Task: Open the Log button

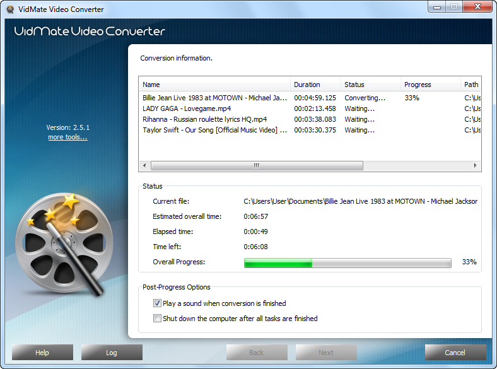Action: [112, 353]
